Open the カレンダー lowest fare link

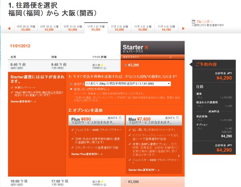(x=205, y=22)
